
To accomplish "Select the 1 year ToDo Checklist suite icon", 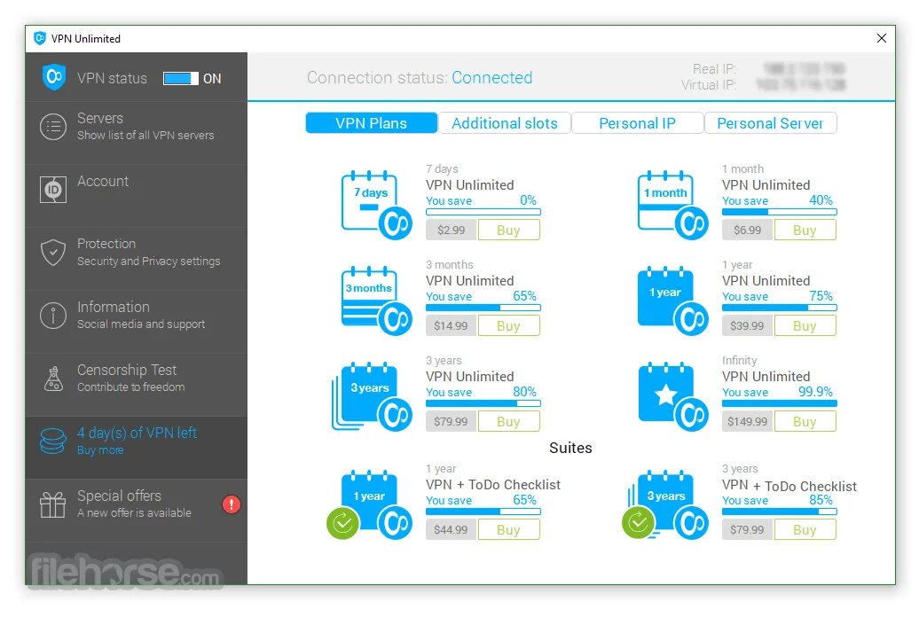I will [369, 504].
